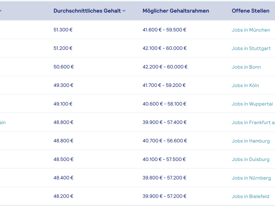Image resolution: width=275 pixels, height=206 pixels.
Task: Select the 48.200 € average salary cell
Action: point(63,196)
